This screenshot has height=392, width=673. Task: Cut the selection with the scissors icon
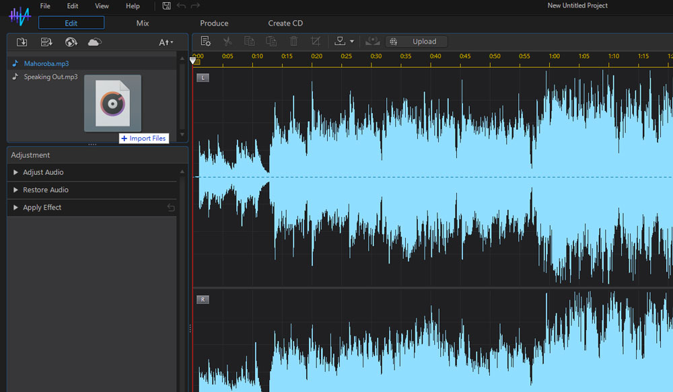[227, 41]
